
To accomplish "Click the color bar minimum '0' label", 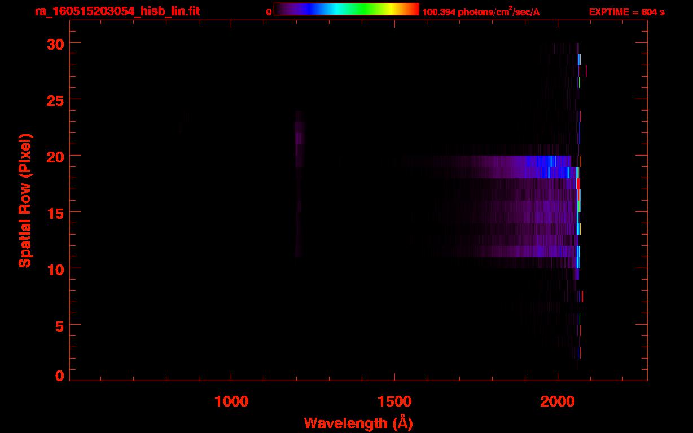I will tap(269, 12).
